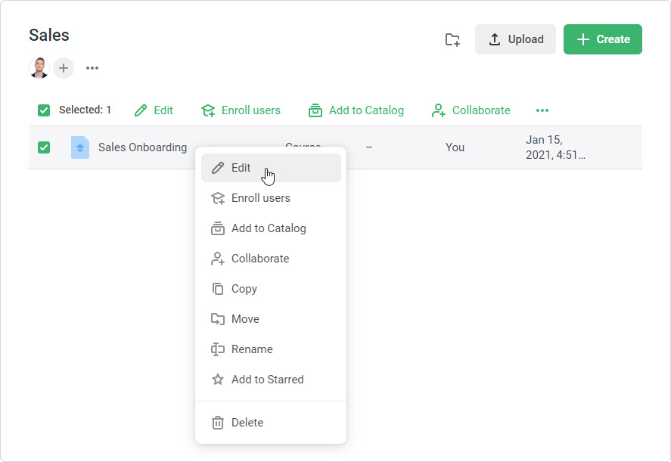Click the star icon for Add to Starred
Viewport: 671px width, 462px height.
click(x=218, y=380)
